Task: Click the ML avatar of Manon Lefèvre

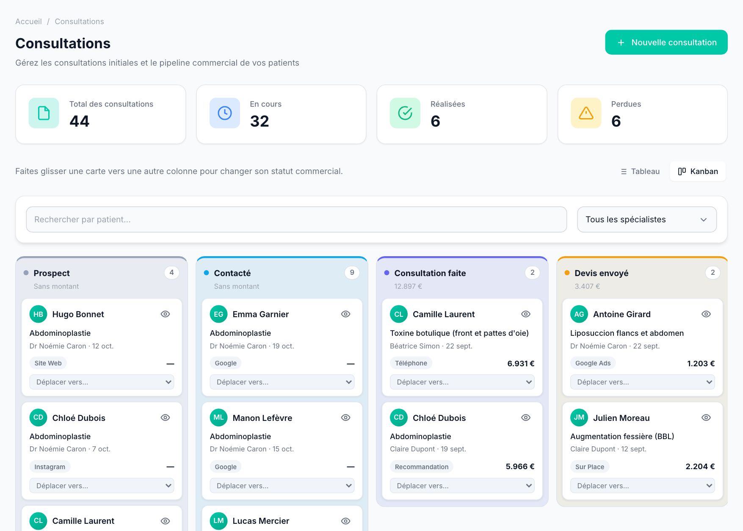Action: pyautogui.click(x=218, y=418)
